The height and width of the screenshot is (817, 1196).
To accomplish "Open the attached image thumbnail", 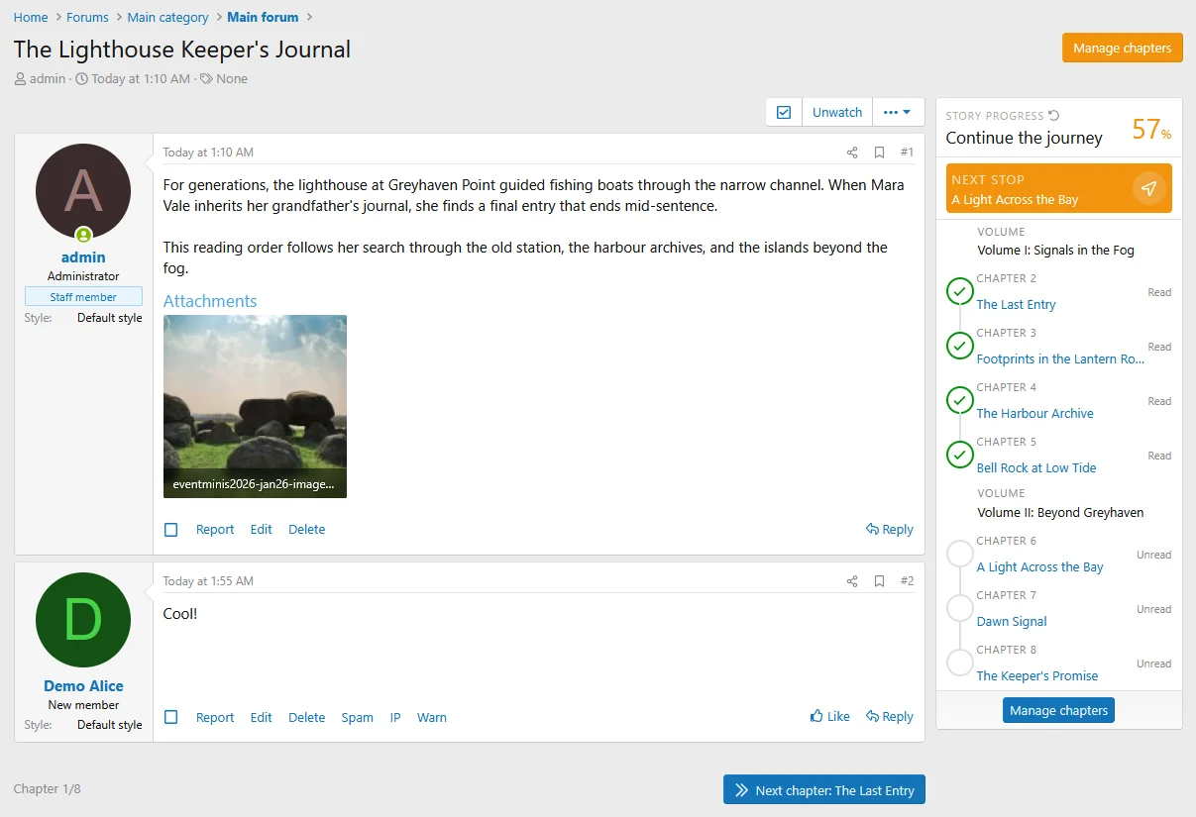I will tap(255, 406).
